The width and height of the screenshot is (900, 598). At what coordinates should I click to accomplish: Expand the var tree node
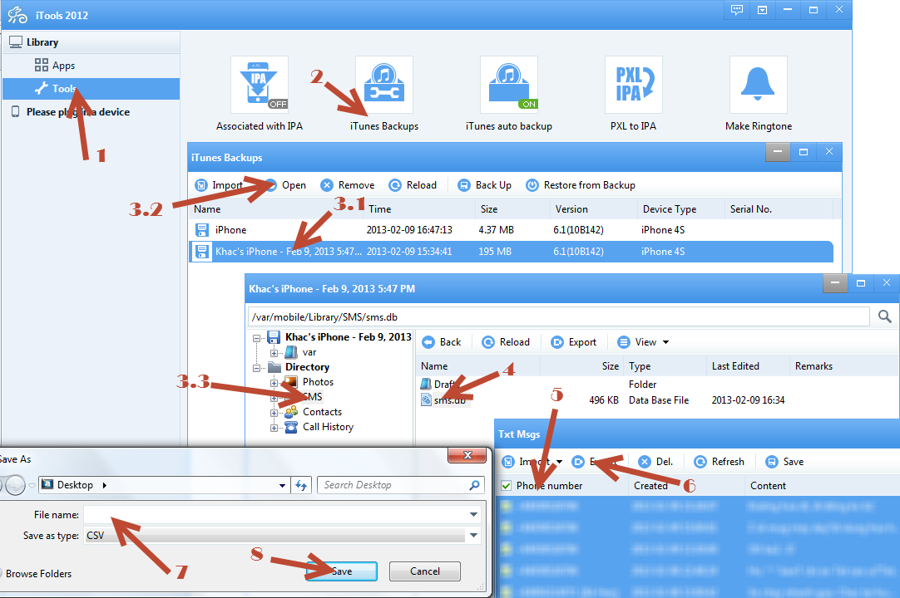pyautogui.click(x=274, y=353)
